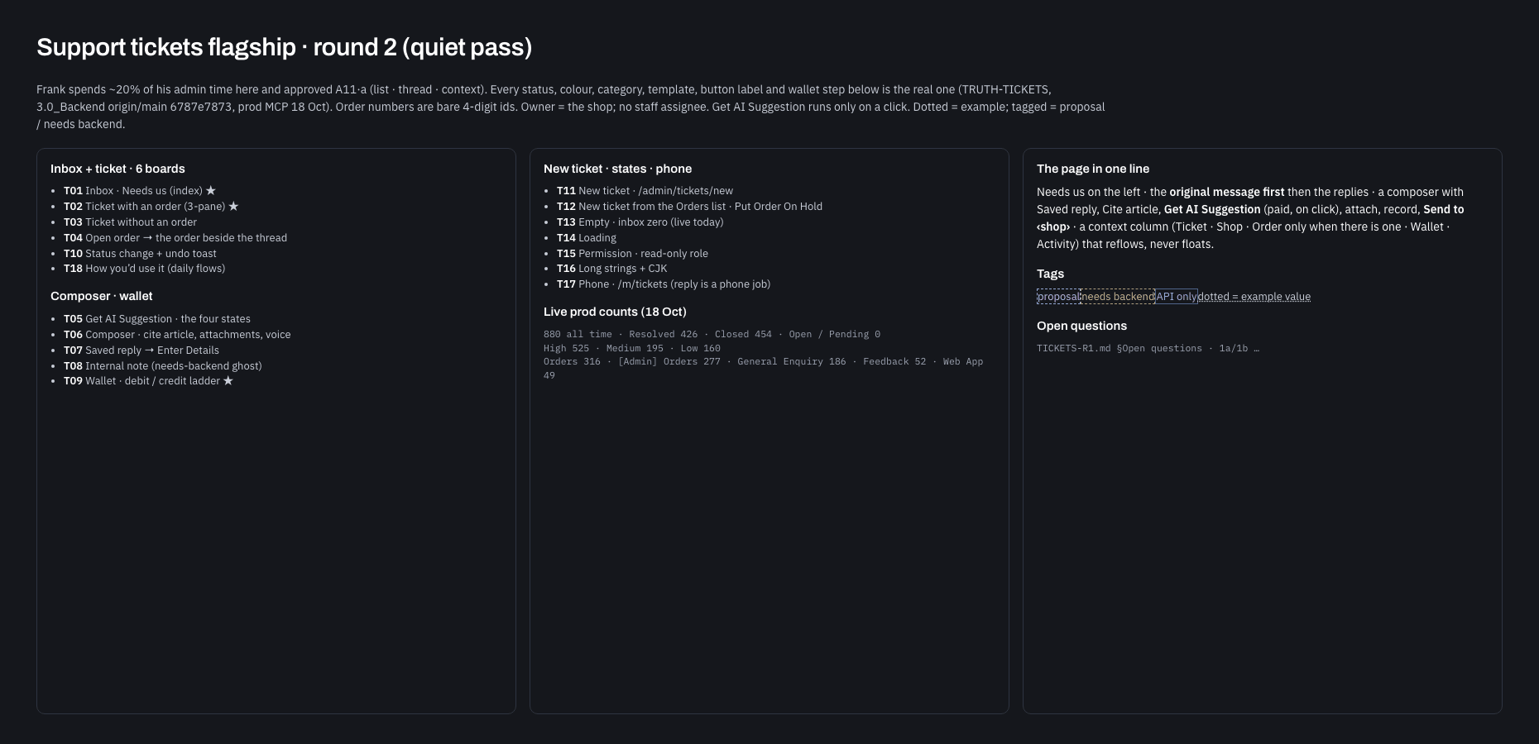This screenshot has width=1539, height=744.
Task: Click 'Live prod counts (18 Oct)' heading
Action: coord(615,312)
